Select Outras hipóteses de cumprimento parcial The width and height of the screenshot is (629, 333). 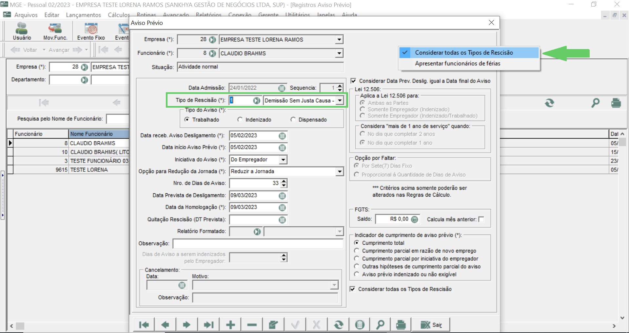(357, 266)
